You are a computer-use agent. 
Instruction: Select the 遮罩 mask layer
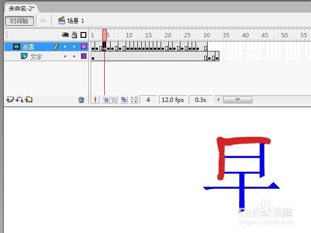46,47
